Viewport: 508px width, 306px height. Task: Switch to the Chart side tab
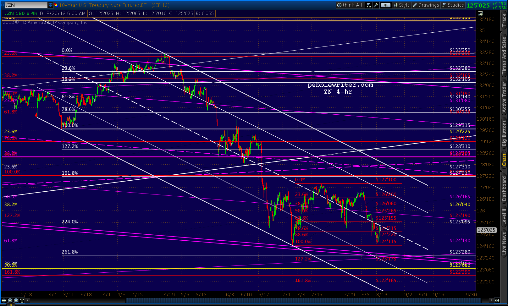504,160
